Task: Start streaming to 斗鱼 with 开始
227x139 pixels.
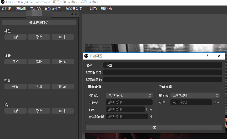Action: [x=15, y=37]
